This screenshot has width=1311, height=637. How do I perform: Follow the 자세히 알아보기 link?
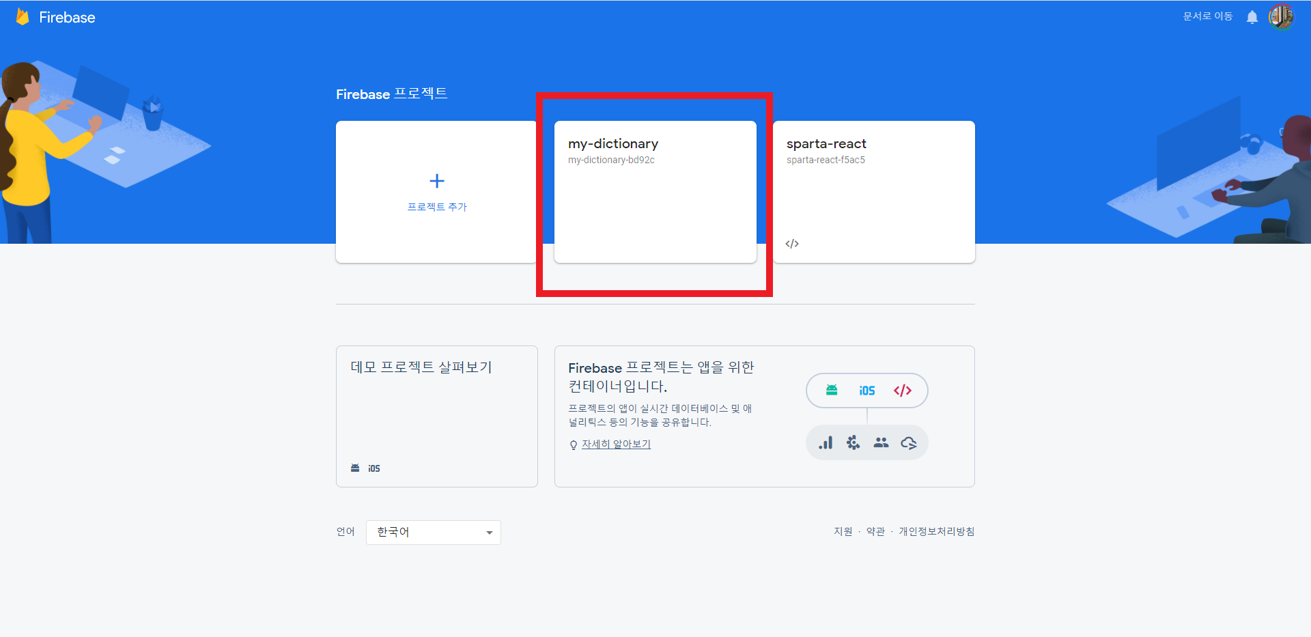click(616, 444)
